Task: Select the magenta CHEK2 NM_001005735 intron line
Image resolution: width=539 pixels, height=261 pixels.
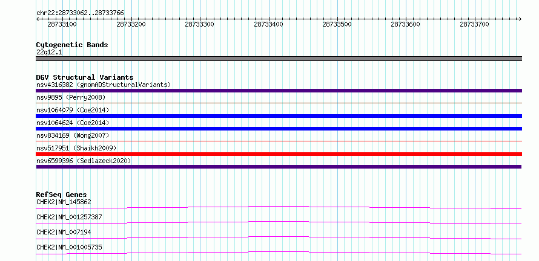Action: 279,253
